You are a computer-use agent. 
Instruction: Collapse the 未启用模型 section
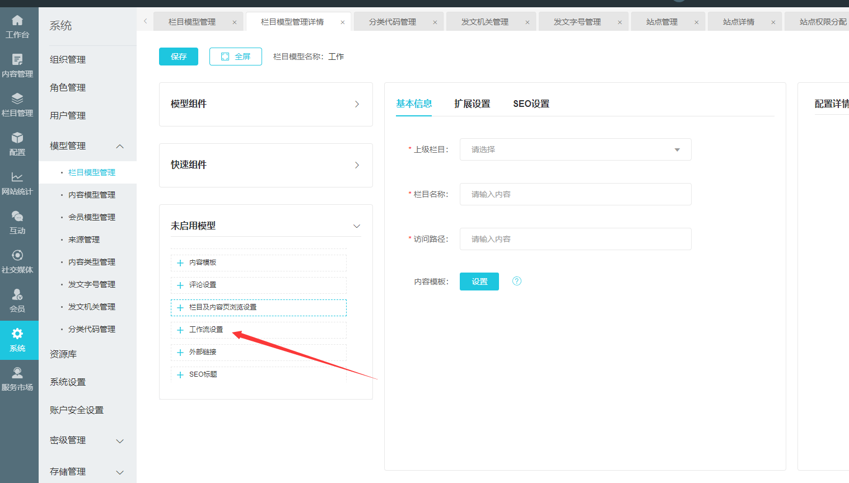tap(357, 226)
